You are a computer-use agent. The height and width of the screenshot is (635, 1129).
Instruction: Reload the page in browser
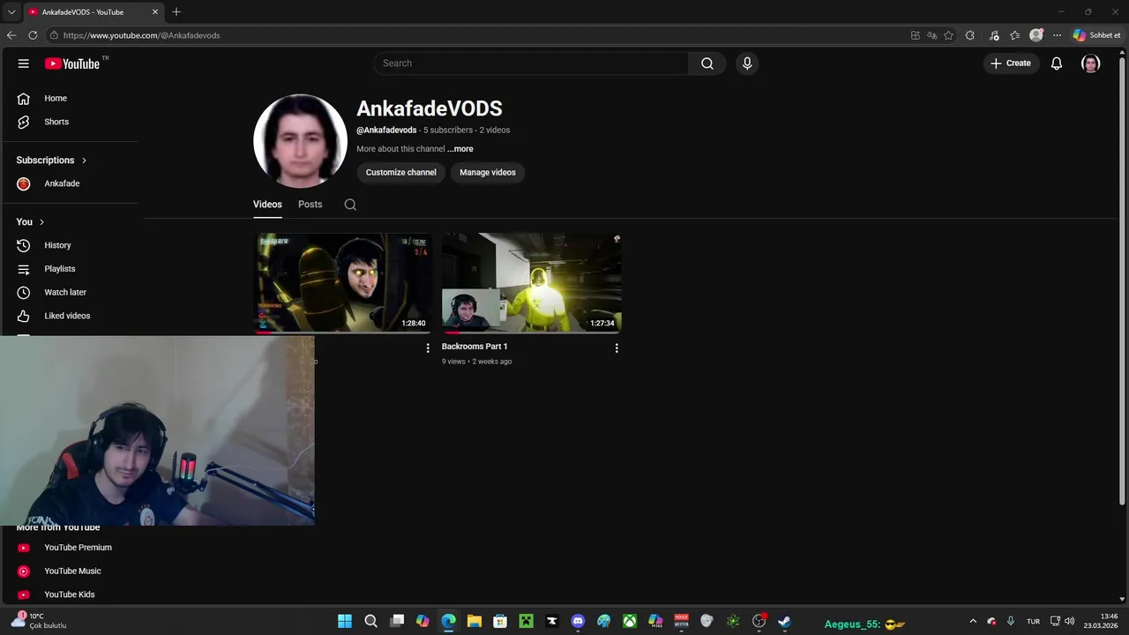[x=33, y=35]
